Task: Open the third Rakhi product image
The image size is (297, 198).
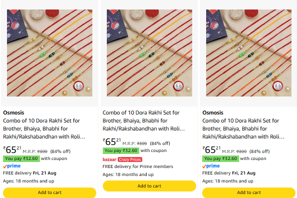Action: pos(249,53)
